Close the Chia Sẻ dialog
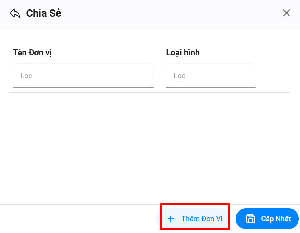The width and height of the screenshot is (300, 233). (286, 13)
